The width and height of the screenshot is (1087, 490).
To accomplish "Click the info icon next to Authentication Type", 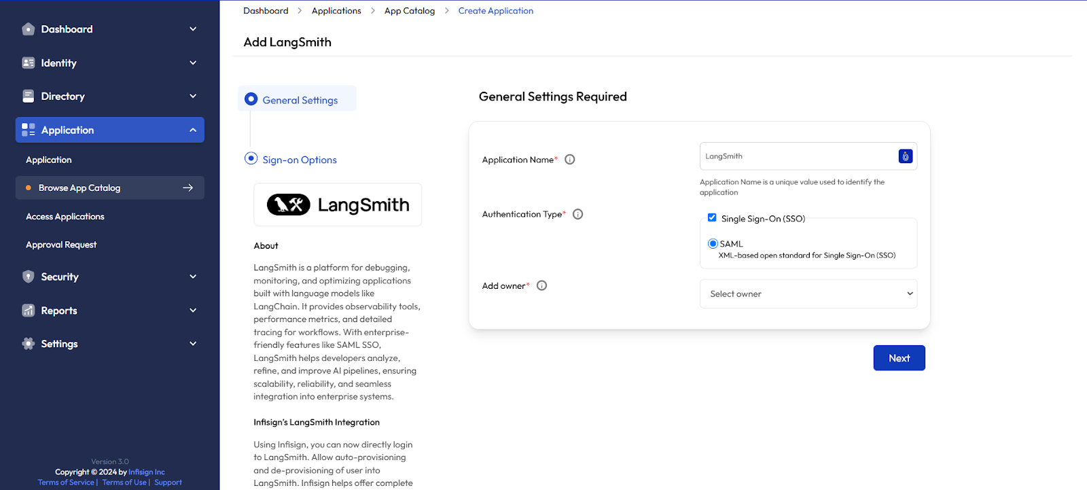I will point(578,214).
